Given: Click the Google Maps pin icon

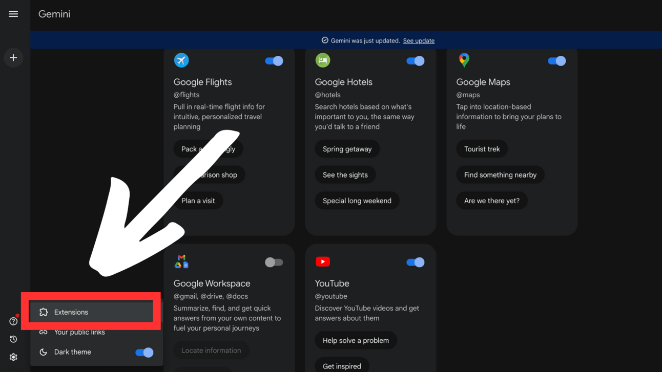Looking at the screenshot, I should [x=464, y=60].
